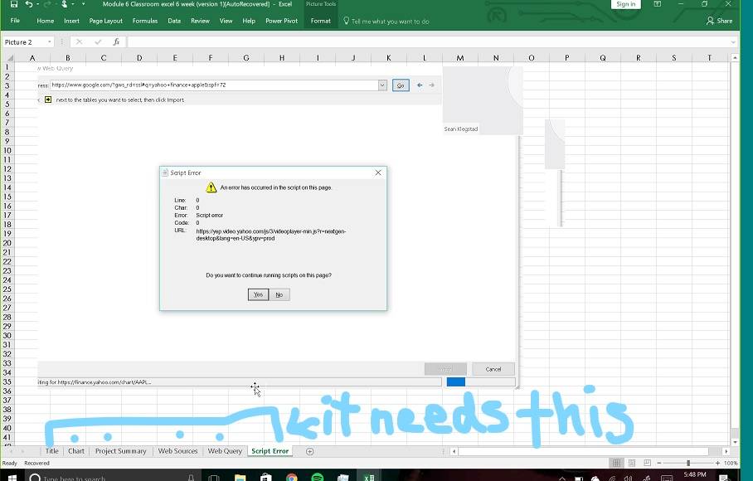Click the Enter checkmark icon
Image resolution: width=753 pixels, height=481 pixels.
click(98, 42)
